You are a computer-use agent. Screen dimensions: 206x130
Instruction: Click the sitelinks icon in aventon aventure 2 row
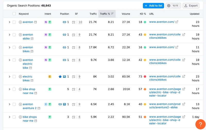coord(60,104)
